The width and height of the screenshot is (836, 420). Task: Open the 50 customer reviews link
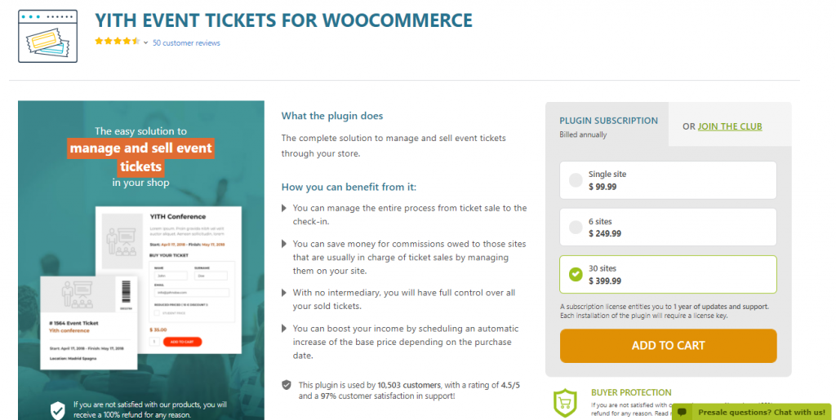point(186,42)
